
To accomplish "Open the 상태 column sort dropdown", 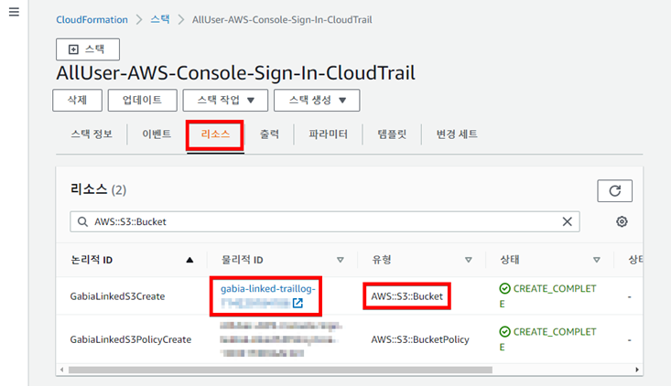I will [597, 260].
